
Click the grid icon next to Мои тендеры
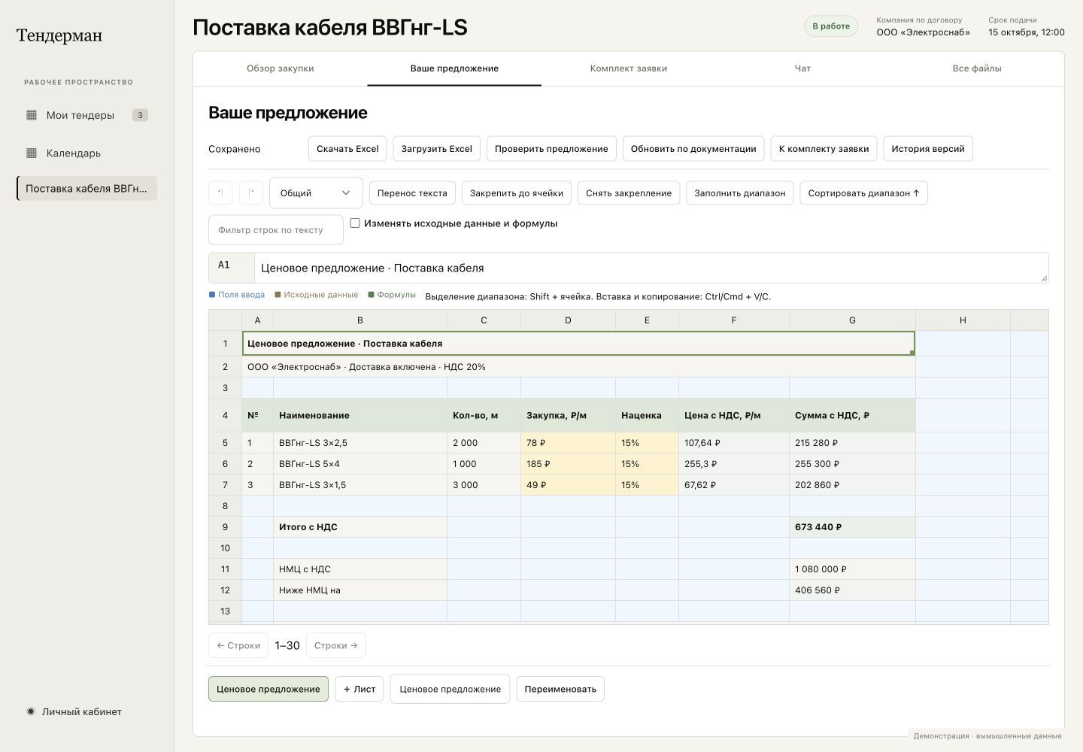pyautogui.click(x=32, y=115)
